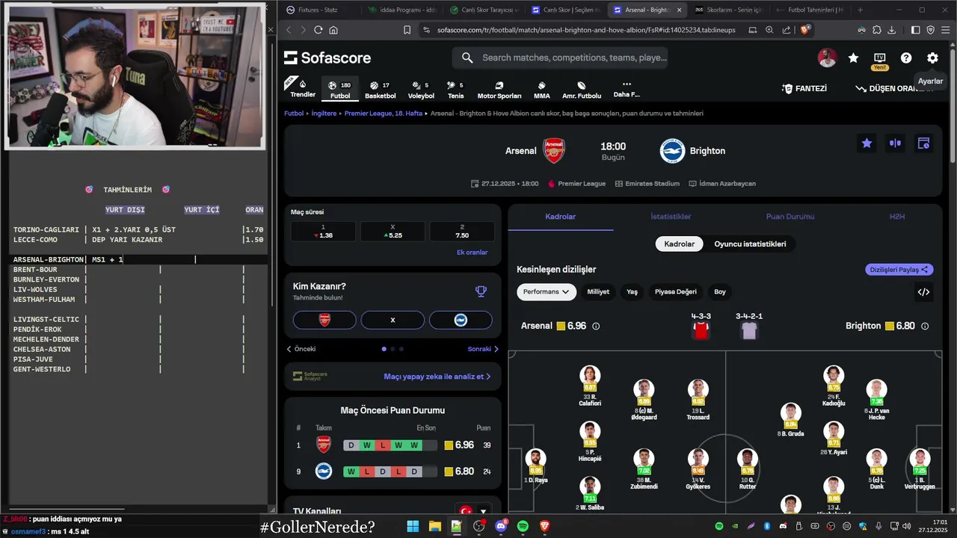The image size is (957, 538).
Task: Select the Kadrolar pill toggle
Action: (x=680, y=244)
